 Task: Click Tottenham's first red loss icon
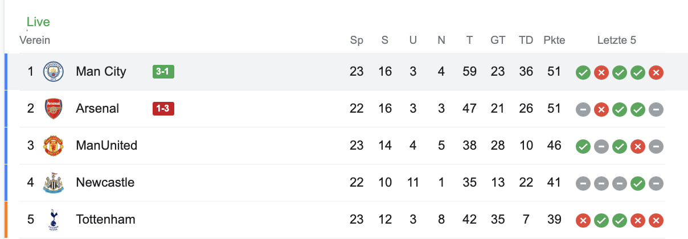tap(583, 220)
